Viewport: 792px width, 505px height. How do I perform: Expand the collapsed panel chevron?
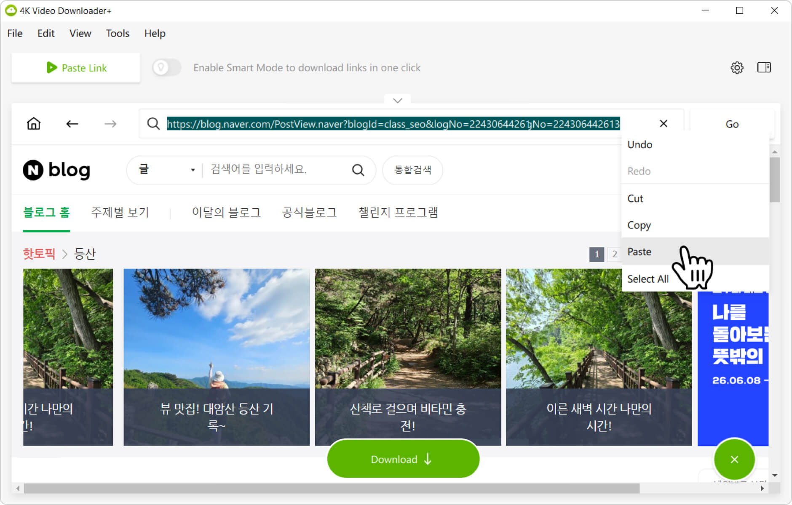(397, 100)
